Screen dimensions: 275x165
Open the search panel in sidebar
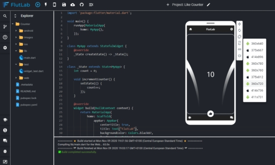point(5,16)
